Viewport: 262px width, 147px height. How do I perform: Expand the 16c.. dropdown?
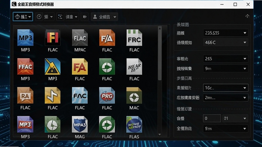tap(226, 88)
